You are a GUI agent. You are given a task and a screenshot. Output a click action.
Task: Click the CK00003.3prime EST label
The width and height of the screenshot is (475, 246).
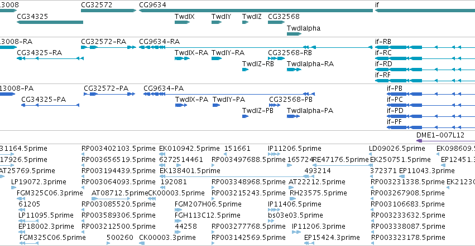click(167, 238)
